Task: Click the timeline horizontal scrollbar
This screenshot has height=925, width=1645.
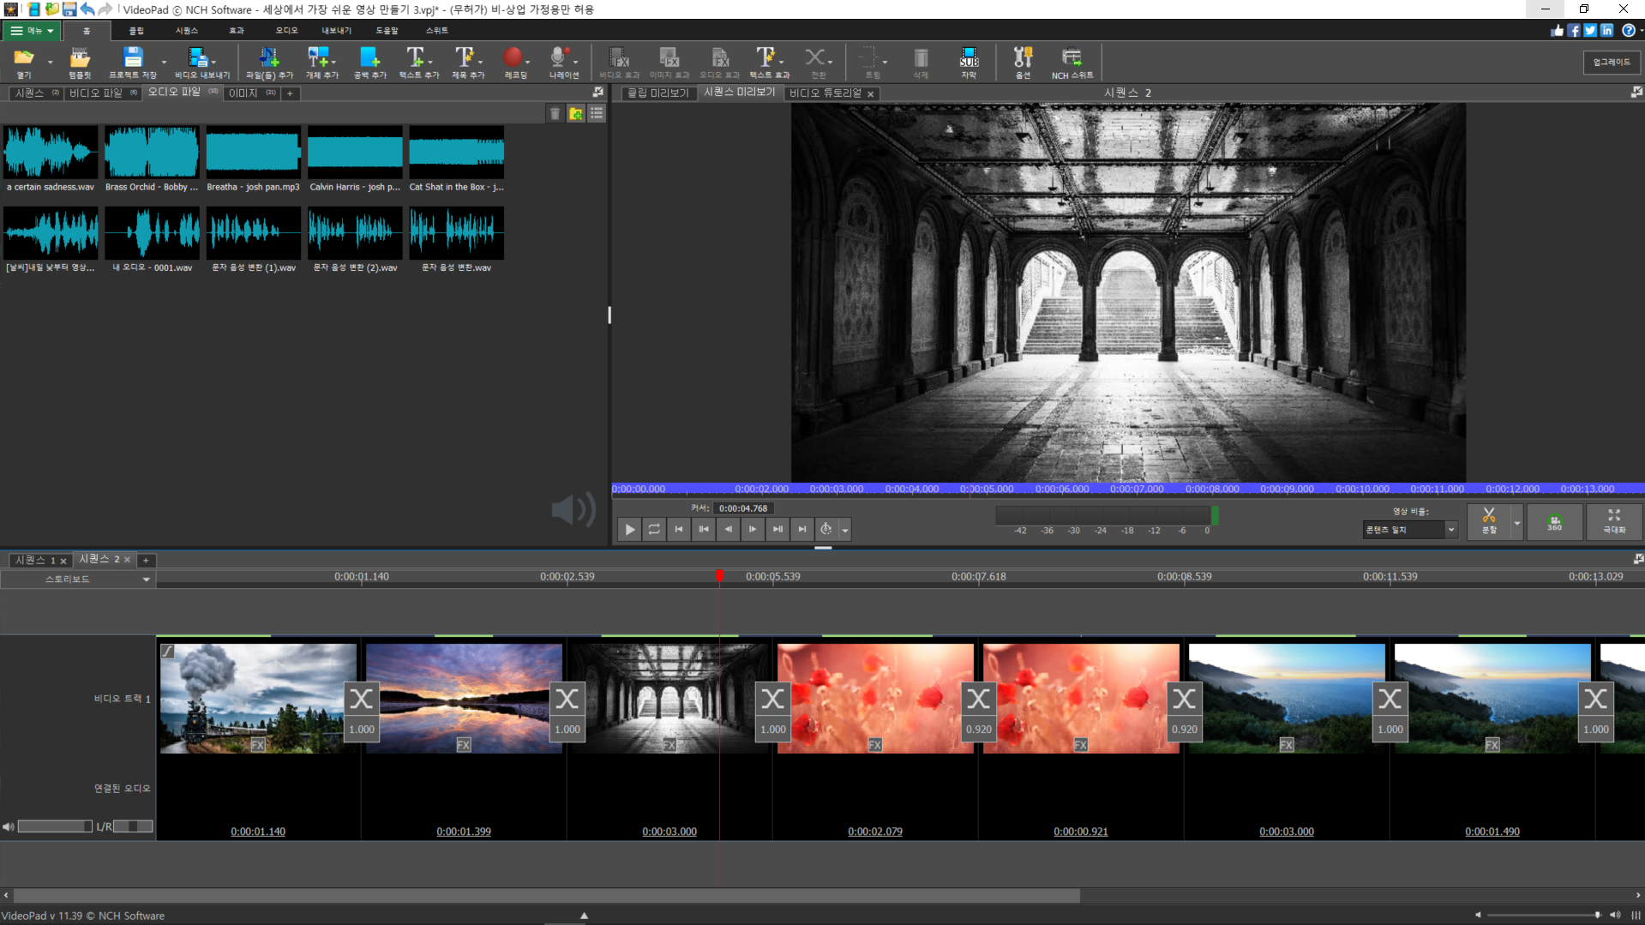Action: click(547, 896)
